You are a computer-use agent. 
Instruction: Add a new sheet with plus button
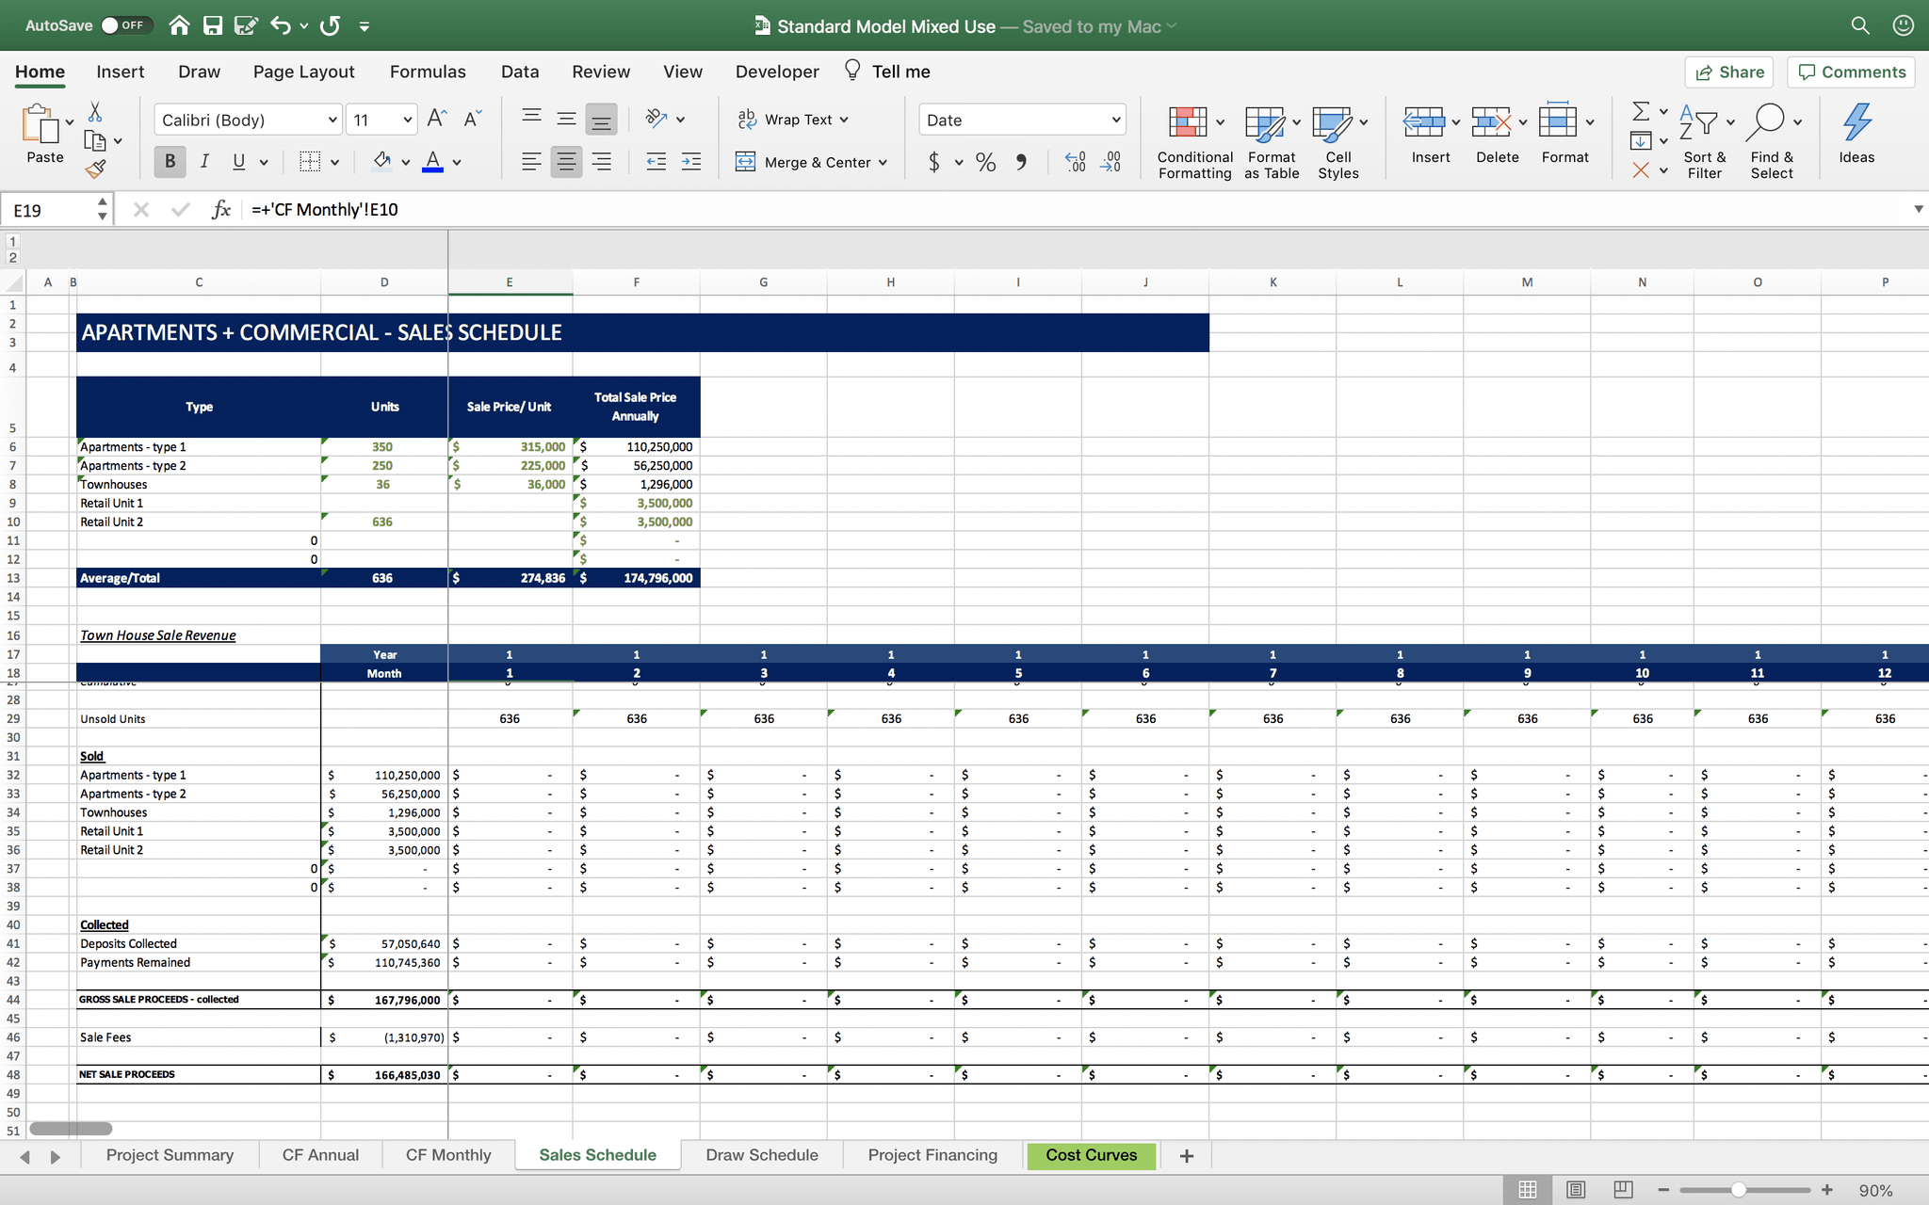[1187, 1156]
